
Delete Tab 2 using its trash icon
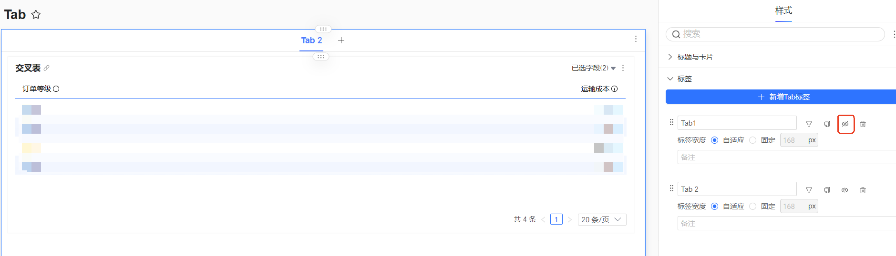(863, 190)
